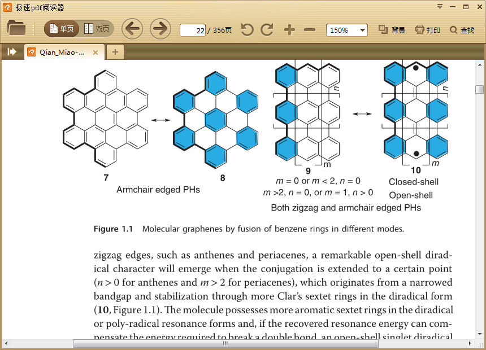Click the 'Closed-shell' label

[414, 182]
